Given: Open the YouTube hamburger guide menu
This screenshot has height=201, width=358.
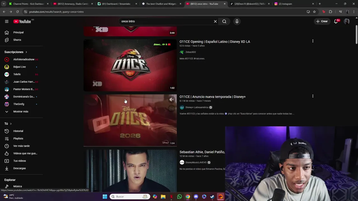Looking at the screenshot, I should [7, 21].
